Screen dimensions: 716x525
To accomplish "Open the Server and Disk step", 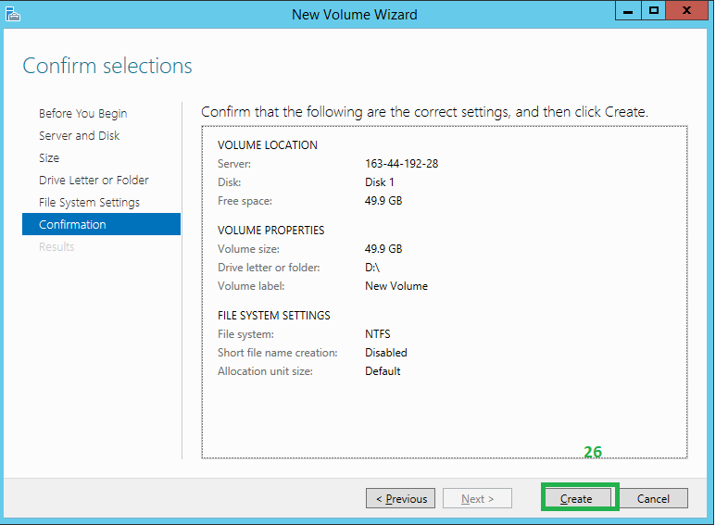I will pos(79,136).
